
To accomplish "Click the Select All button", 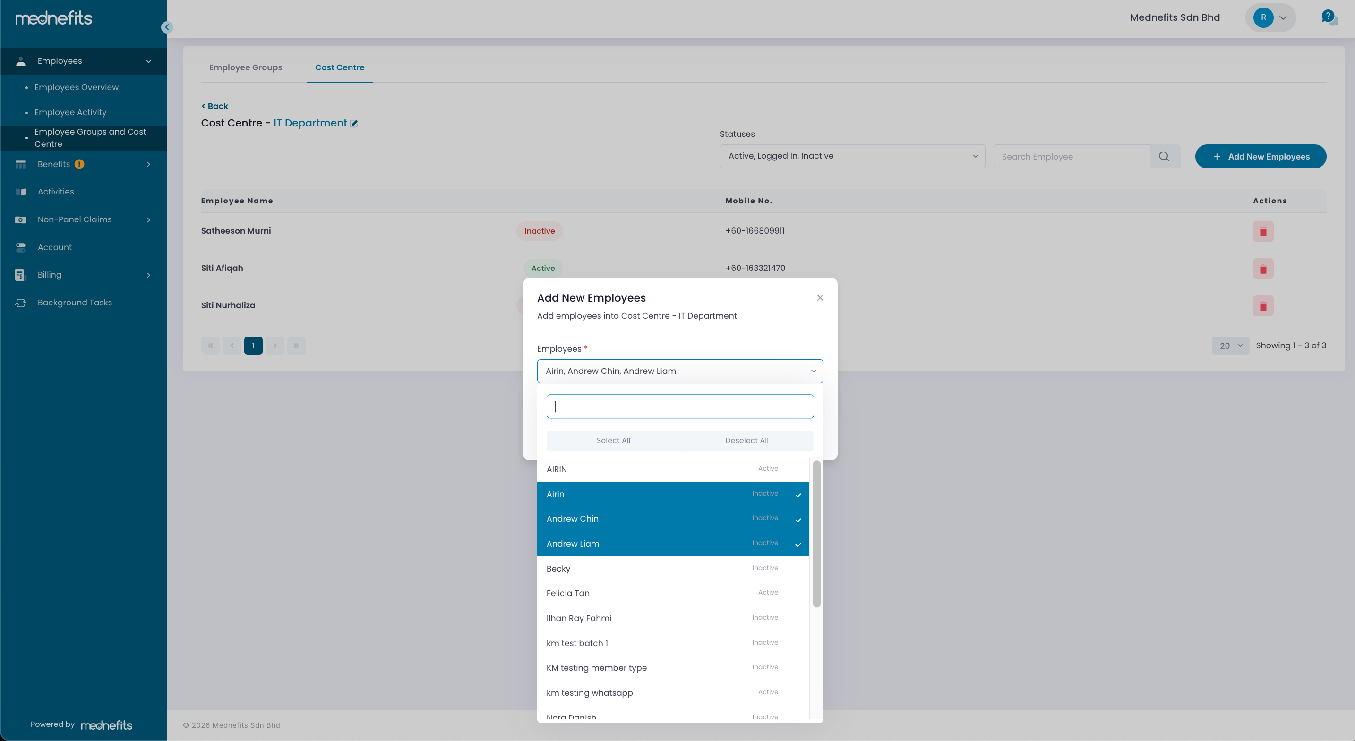I will click(x=613, y=441).
